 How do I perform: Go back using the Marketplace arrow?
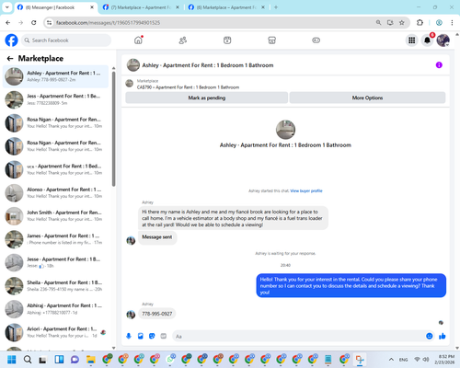pos(10,58)
